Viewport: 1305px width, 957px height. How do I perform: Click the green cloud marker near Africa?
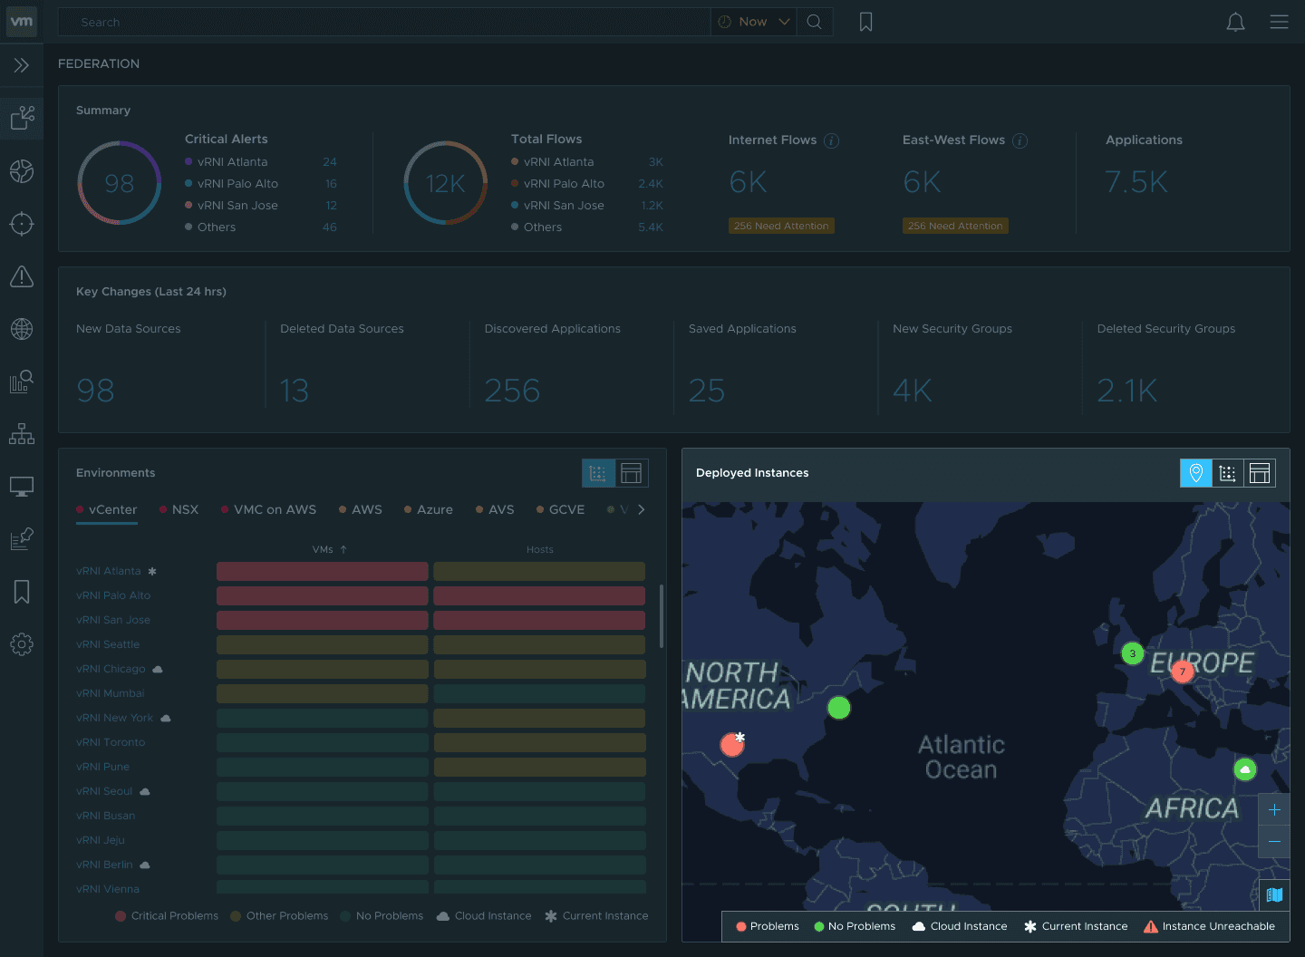click(x=1245, y=769)
